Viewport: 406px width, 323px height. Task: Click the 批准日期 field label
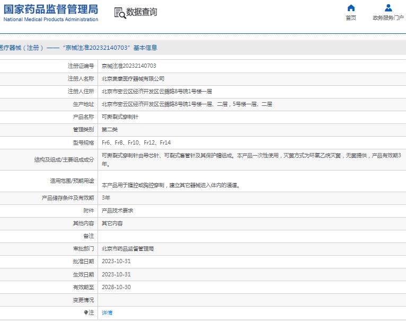(83, 262)
